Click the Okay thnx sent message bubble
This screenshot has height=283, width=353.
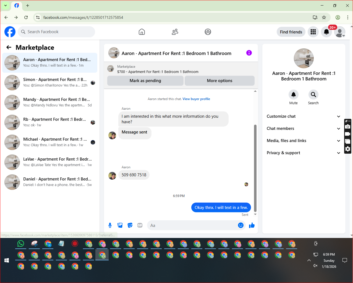point(221,208)
